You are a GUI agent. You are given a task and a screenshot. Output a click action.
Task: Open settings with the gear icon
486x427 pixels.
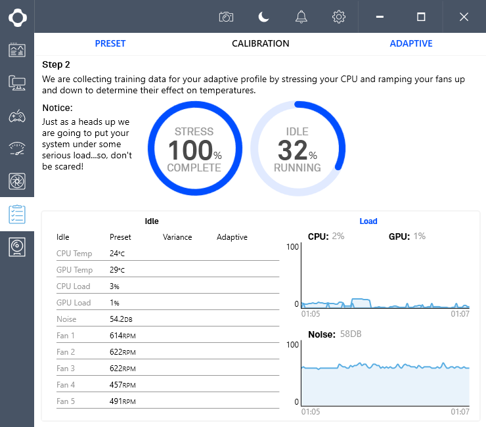point(339,17)
